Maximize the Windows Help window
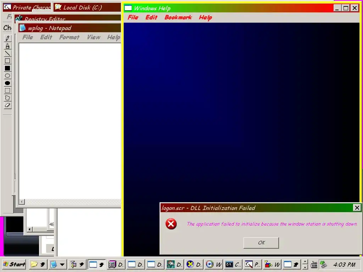 click(x=346, y=8)
